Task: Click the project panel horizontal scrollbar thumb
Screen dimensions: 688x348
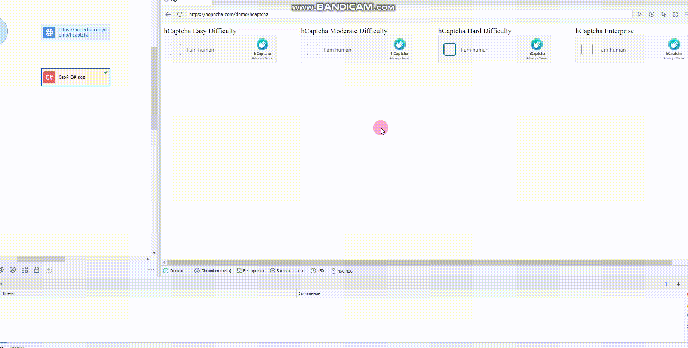Action: 41,259
